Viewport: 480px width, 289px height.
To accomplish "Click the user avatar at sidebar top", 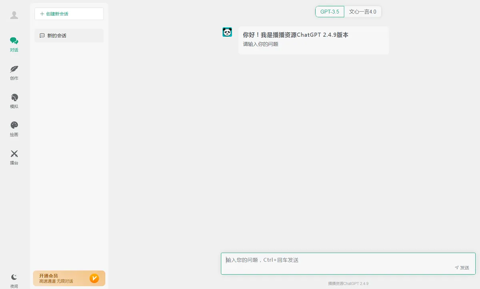I will (x=14, y=15).
